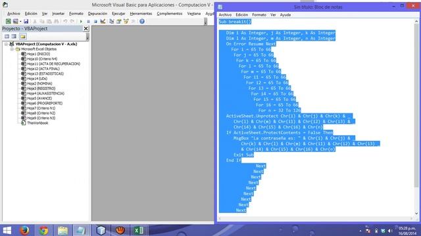Screen dimensions: 421x236
Task: Click the Paste toolbar icon
Action: pyautogui.click(x=49, y=21)
